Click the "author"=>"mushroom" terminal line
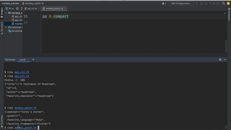This screenshot has height=130, width=231. coord(21,92)
